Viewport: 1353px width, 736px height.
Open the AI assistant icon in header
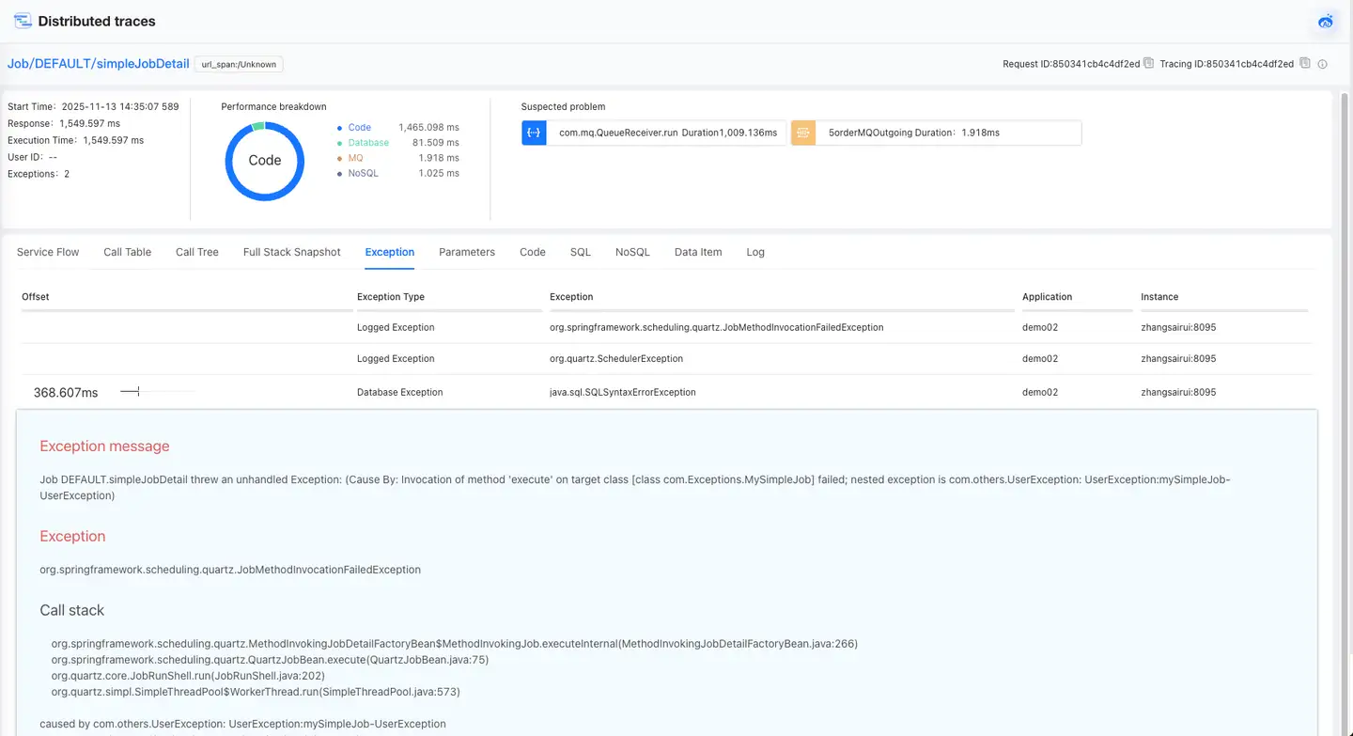(x=1326, y=21)
